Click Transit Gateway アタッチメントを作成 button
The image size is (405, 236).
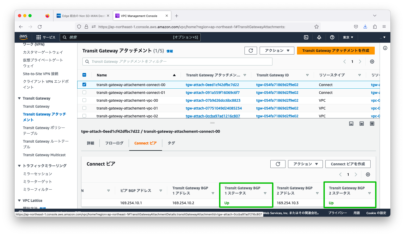(336, 51)
